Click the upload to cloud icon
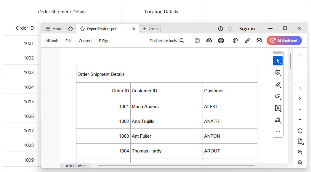 tap(209, 41)
